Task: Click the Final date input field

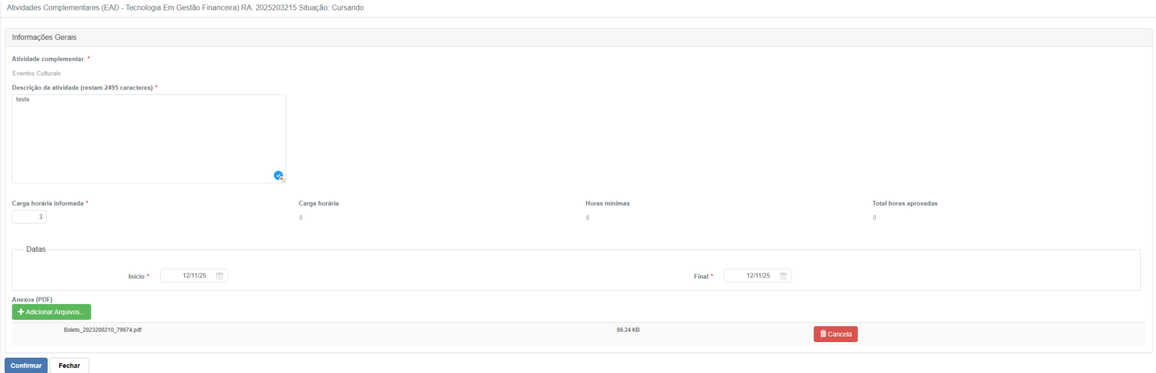Action: (x=751, y=276)
